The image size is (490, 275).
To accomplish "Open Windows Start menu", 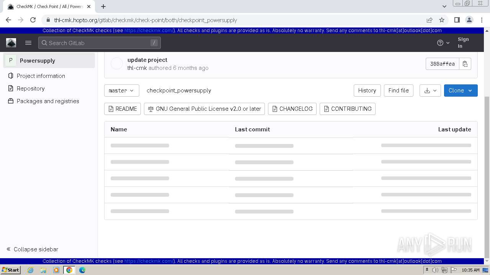I will (11, 270).
